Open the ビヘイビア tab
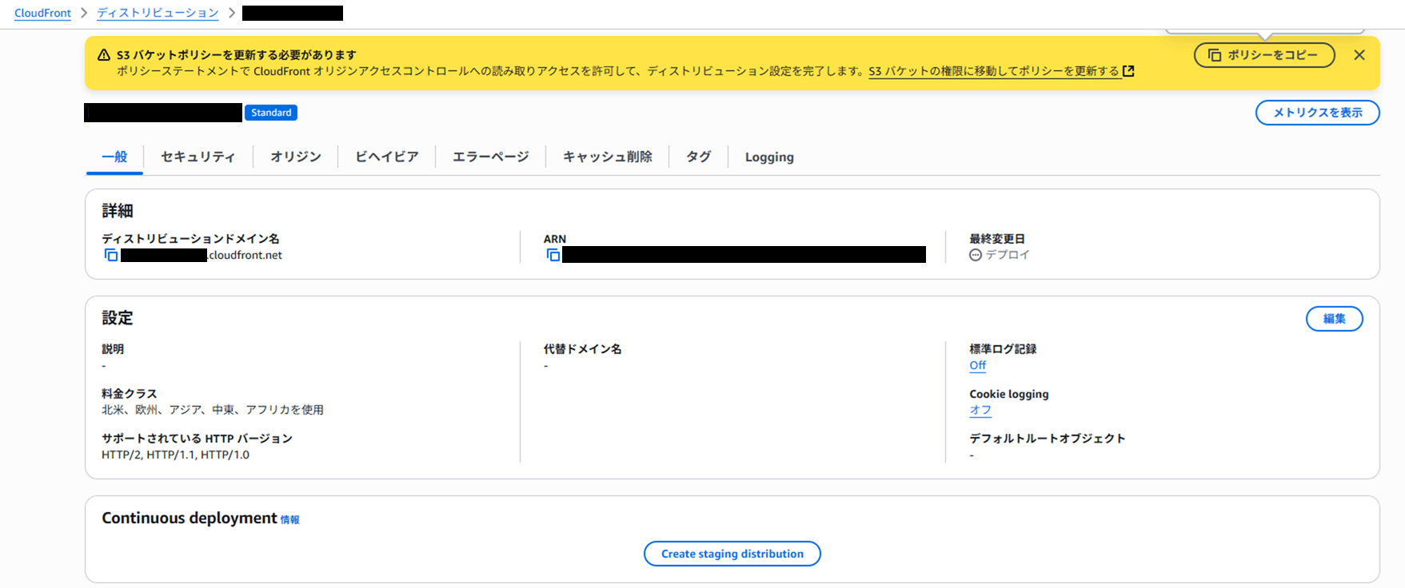Image resolution: width=1405 pixels, height=588 pixels. pyautogui.click(x=386, y=157)
